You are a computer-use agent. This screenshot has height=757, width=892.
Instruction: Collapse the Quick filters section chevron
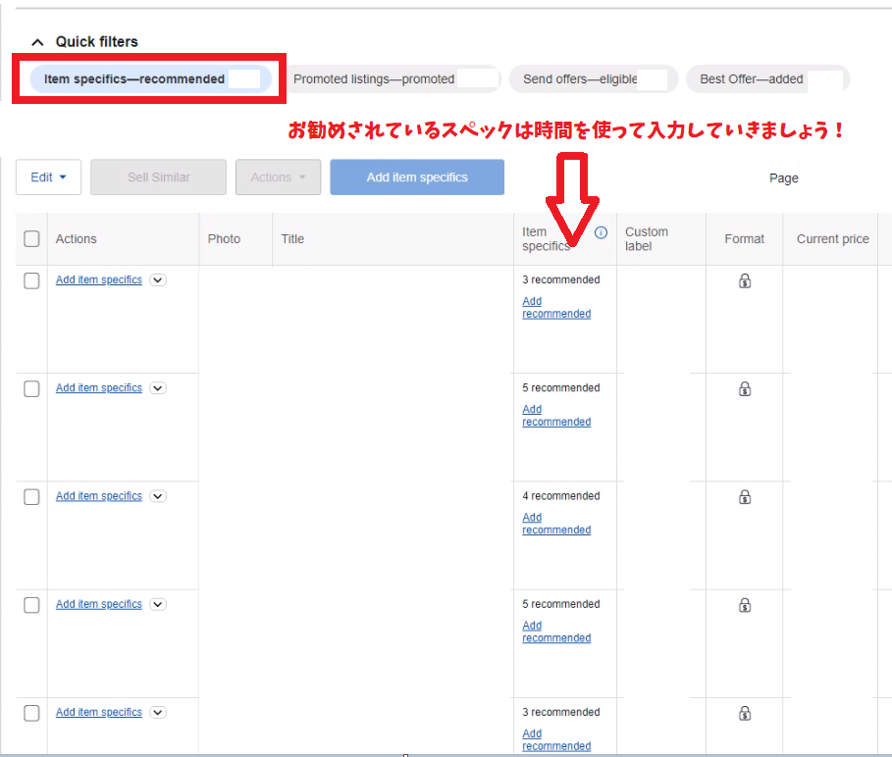click(37, 42)
